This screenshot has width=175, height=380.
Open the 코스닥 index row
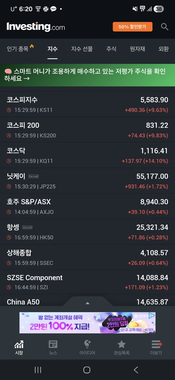coord(87,155)
